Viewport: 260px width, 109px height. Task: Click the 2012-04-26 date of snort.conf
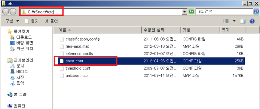[161, 61]
